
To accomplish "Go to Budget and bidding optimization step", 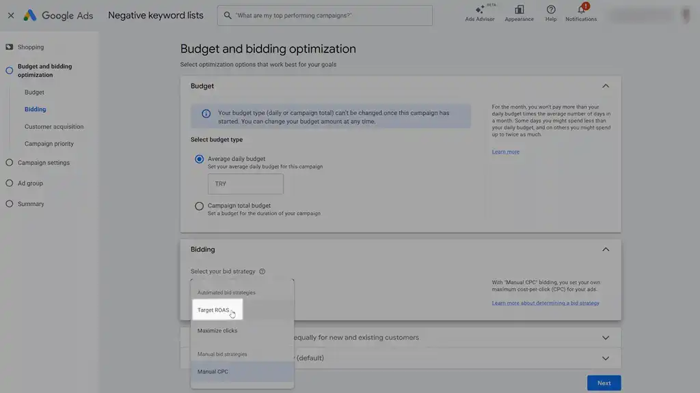I will pyautogui.click(x=44, y=70).
